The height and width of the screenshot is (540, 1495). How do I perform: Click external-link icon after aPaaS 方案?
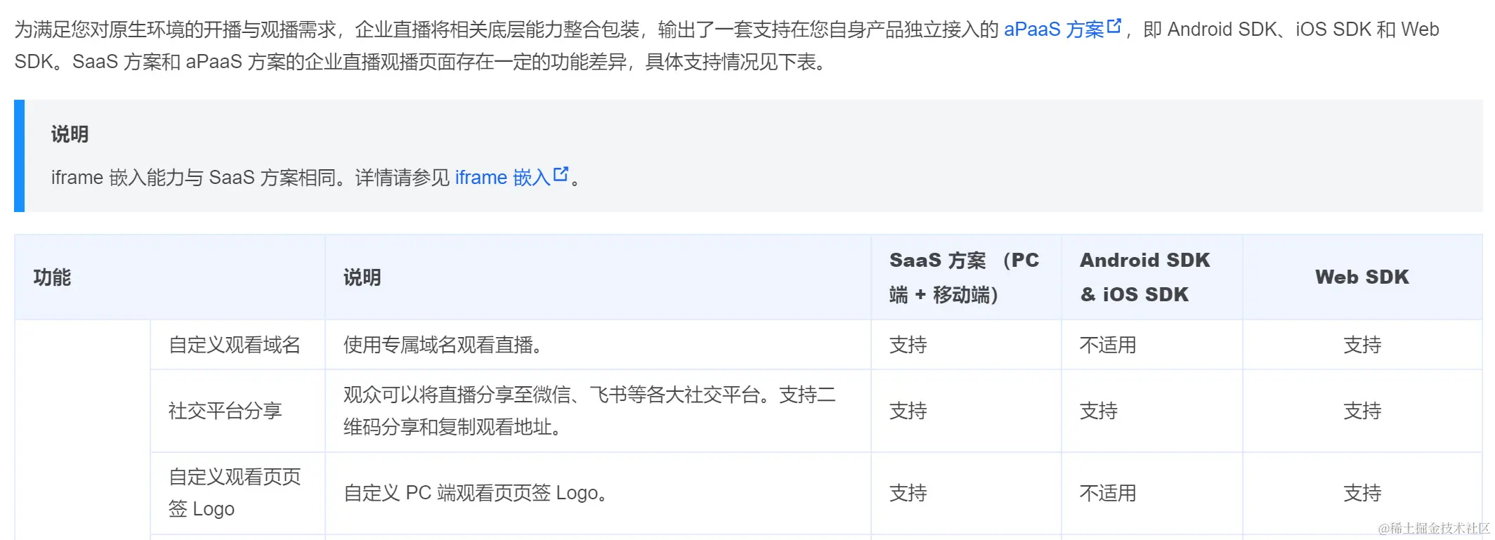(1114, 27)
